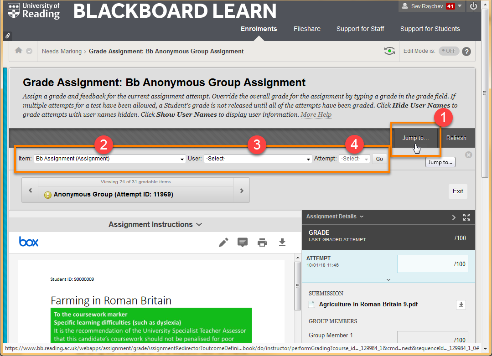Go to Needs Marking breadcrumb

tap(62, 51)
